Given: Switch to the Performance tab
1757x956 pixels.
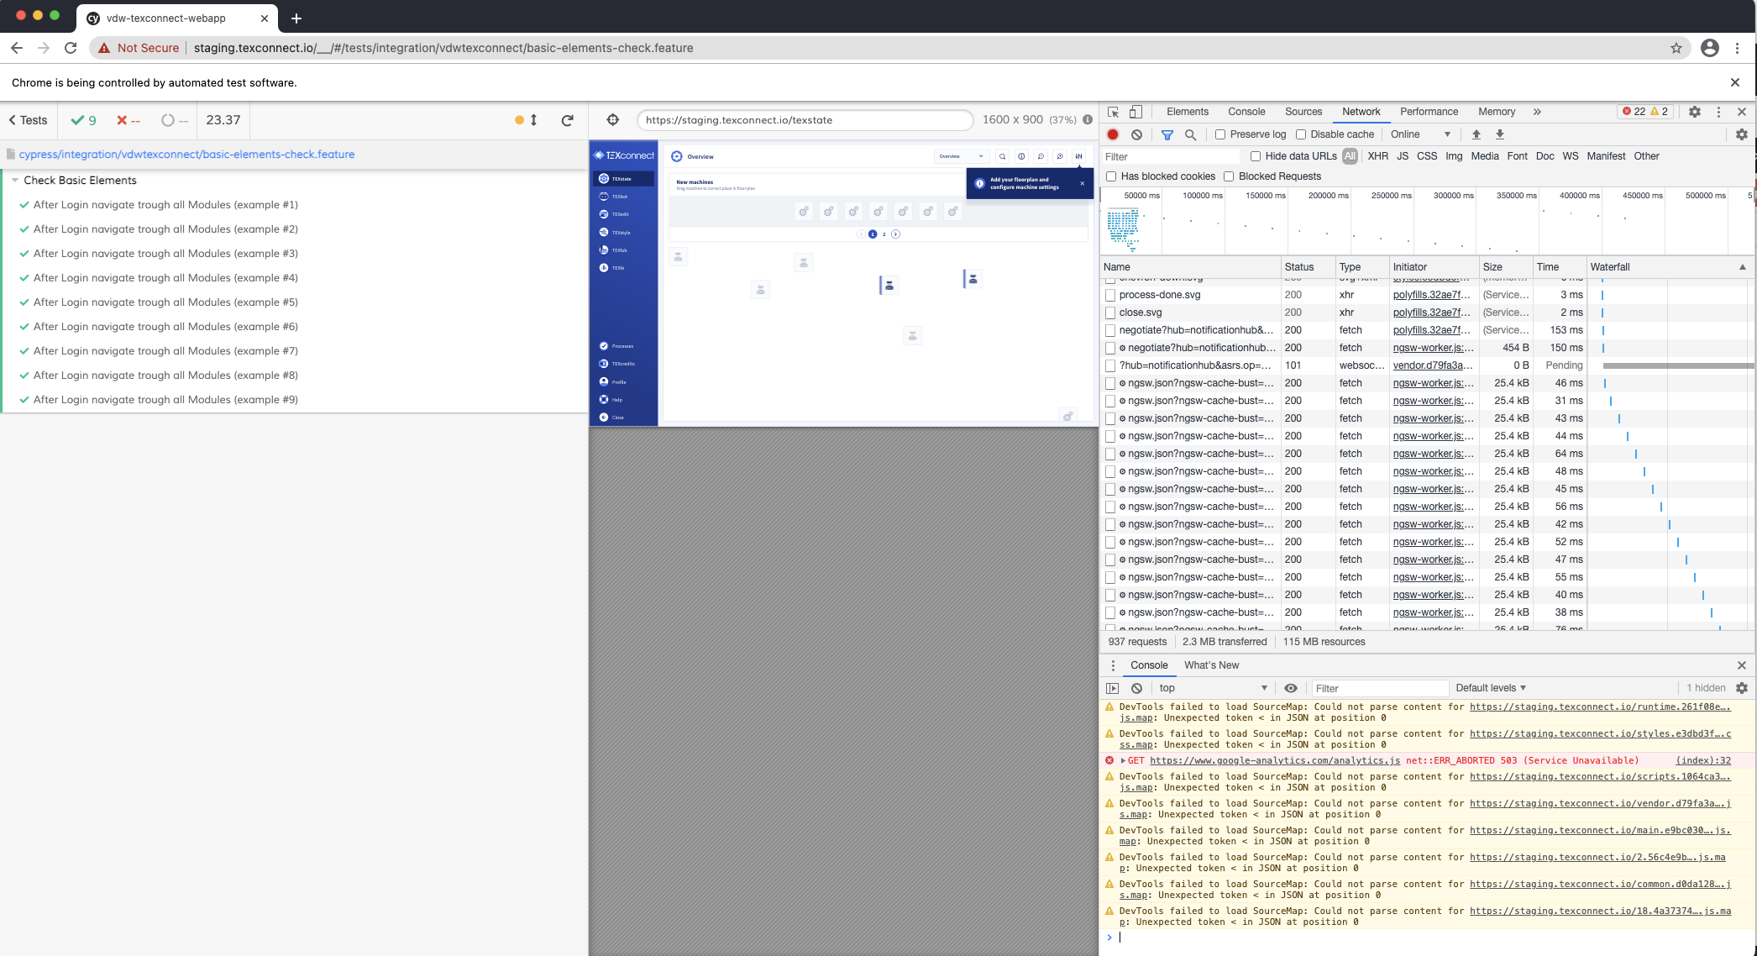Looking at the screenshot, I should click(x=1429, y=111).
